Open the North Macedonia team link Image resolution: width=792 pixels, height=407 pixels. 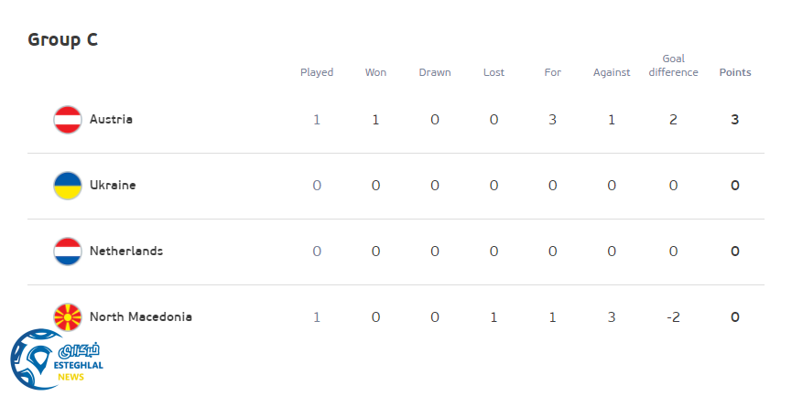point(140,317)
